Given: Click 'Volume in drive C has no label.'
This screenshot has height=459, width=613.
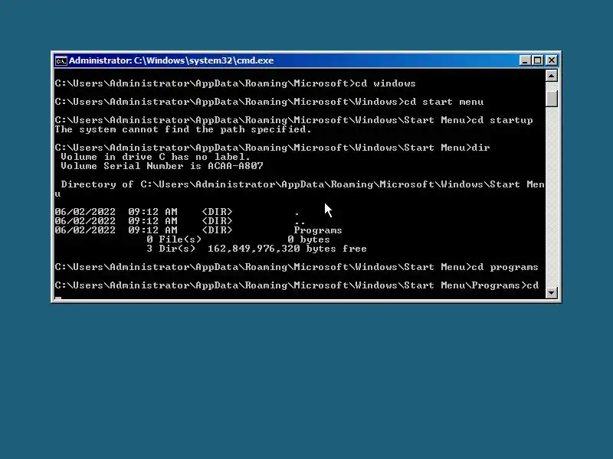Looking at the screenshot, I should click(156, 157).
